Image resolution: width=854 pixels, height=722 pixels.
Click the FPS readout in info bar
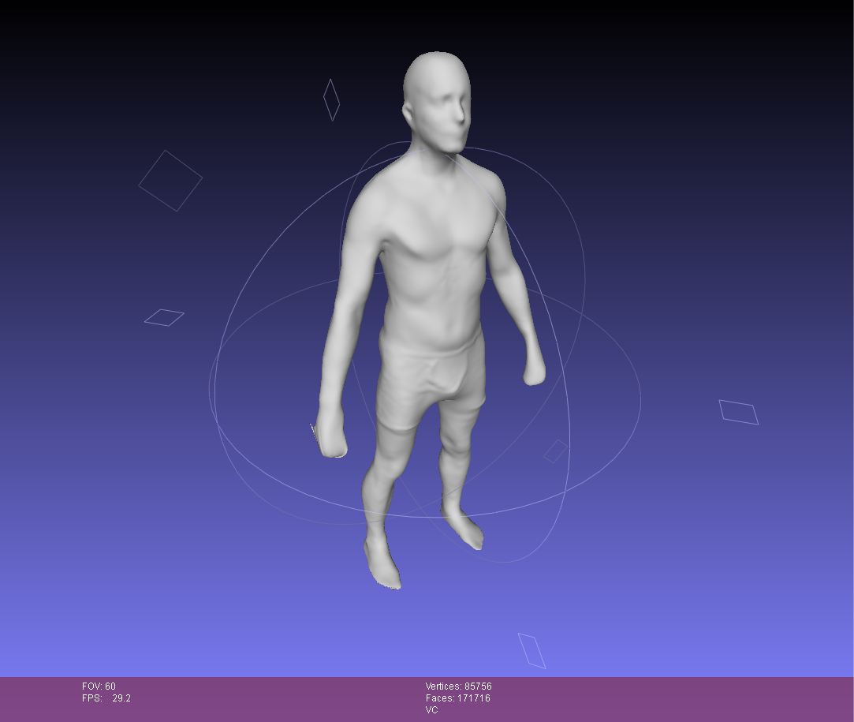click(106, 698)
